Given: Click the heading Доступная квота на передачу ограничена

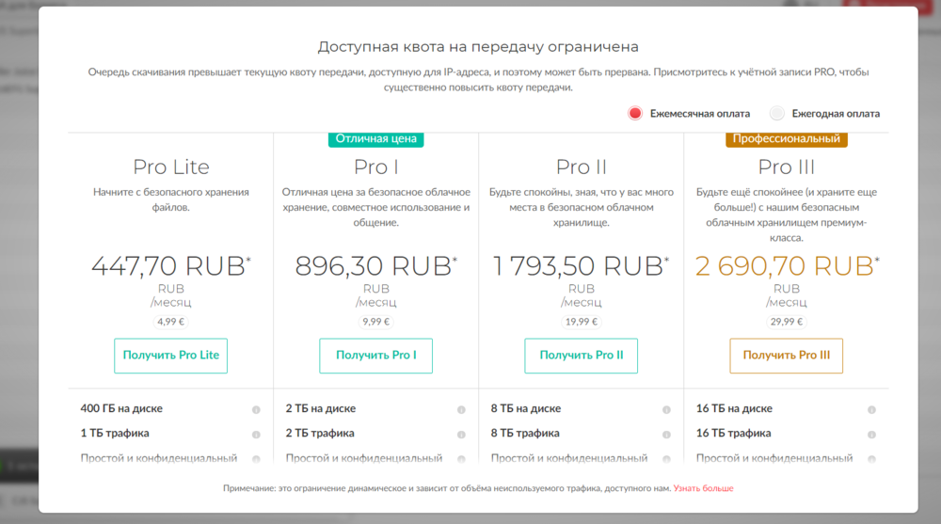Looking at the screenshot, I should point(478,47).
